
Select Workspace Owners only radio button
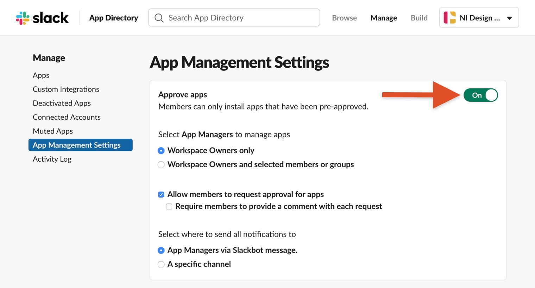[x=161, y=151]
